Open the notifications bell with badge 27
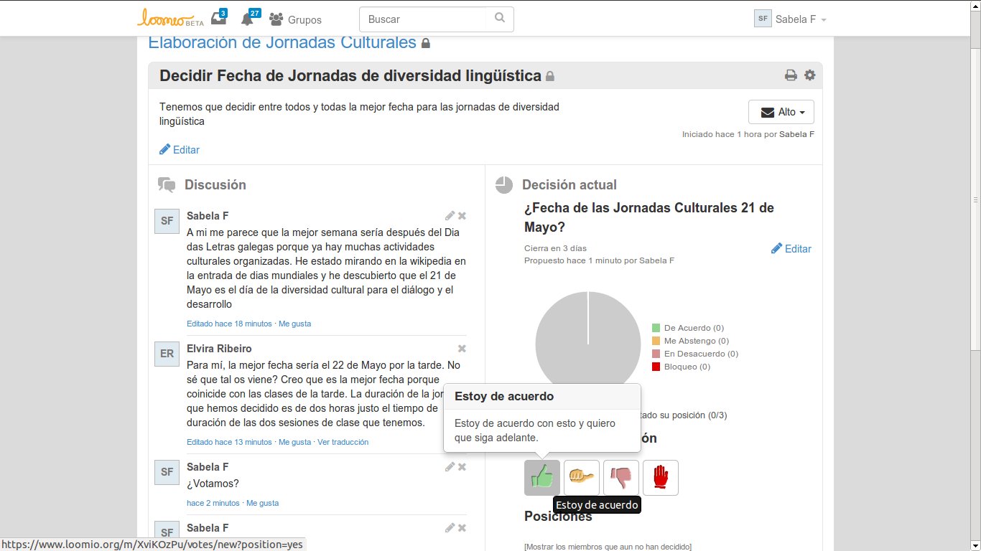Image resolution: width=981 pixels, height=551 pixels. [x=248, y=19]
